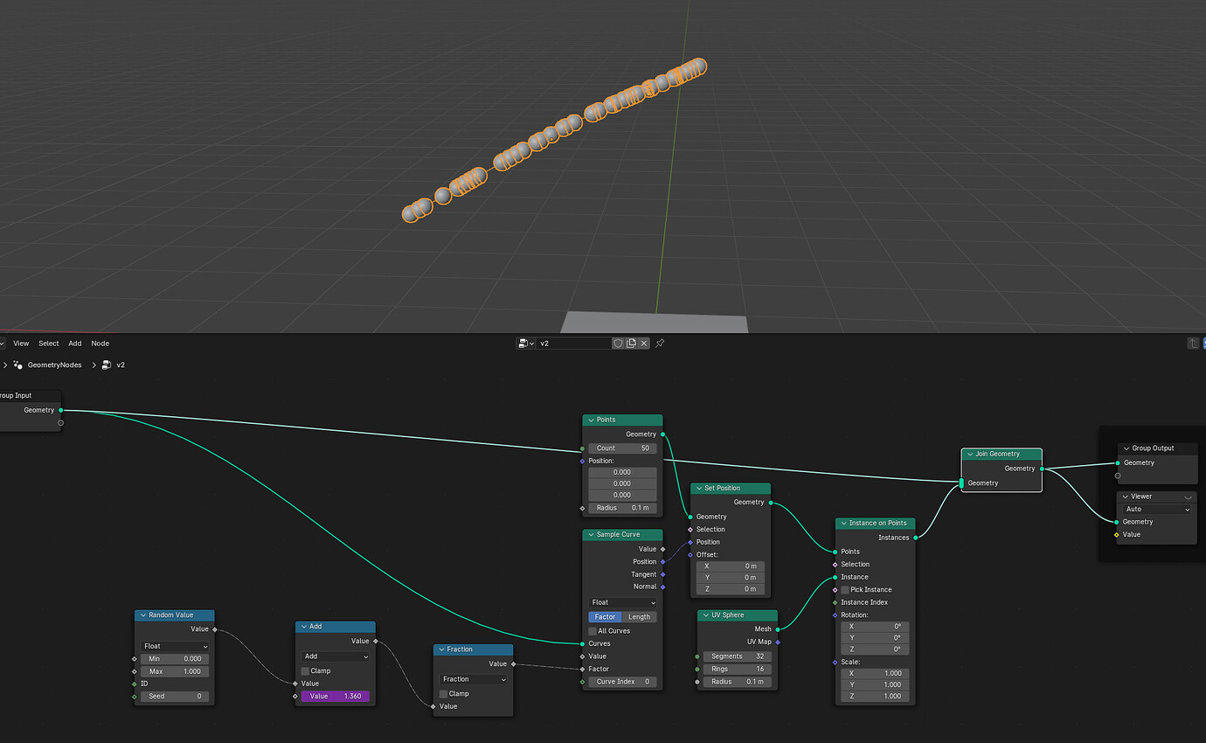Collapse the UV Sphere node
Image resolution: width=1206 pixels, height=743 pixels.
pyautogui.click(x=704, y=615)
